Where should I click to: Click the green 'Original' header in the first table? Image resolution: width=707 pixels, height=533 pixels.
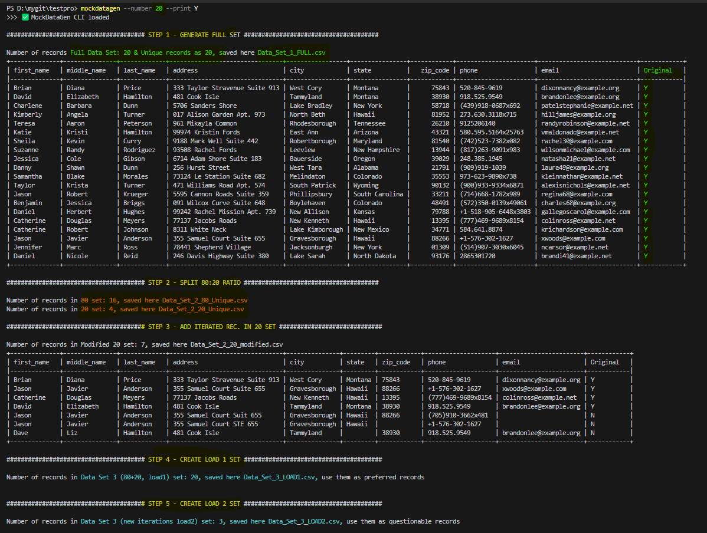point(657,70)
